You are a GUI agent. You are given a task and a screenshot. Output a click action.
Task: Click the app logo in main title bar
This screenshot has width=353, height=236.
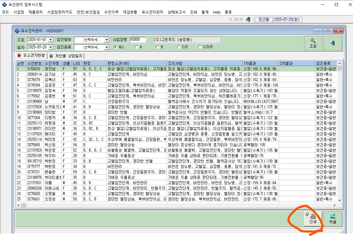pos(4,5)
